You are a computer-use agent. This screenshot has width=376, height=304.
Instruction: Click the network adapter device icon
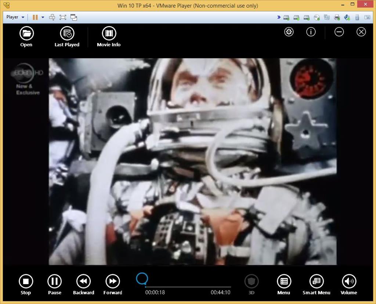[327, 17]
